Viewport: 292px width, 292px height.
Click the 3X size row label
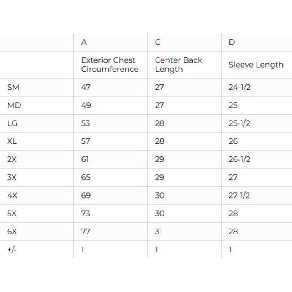click(x=12, y=177)
